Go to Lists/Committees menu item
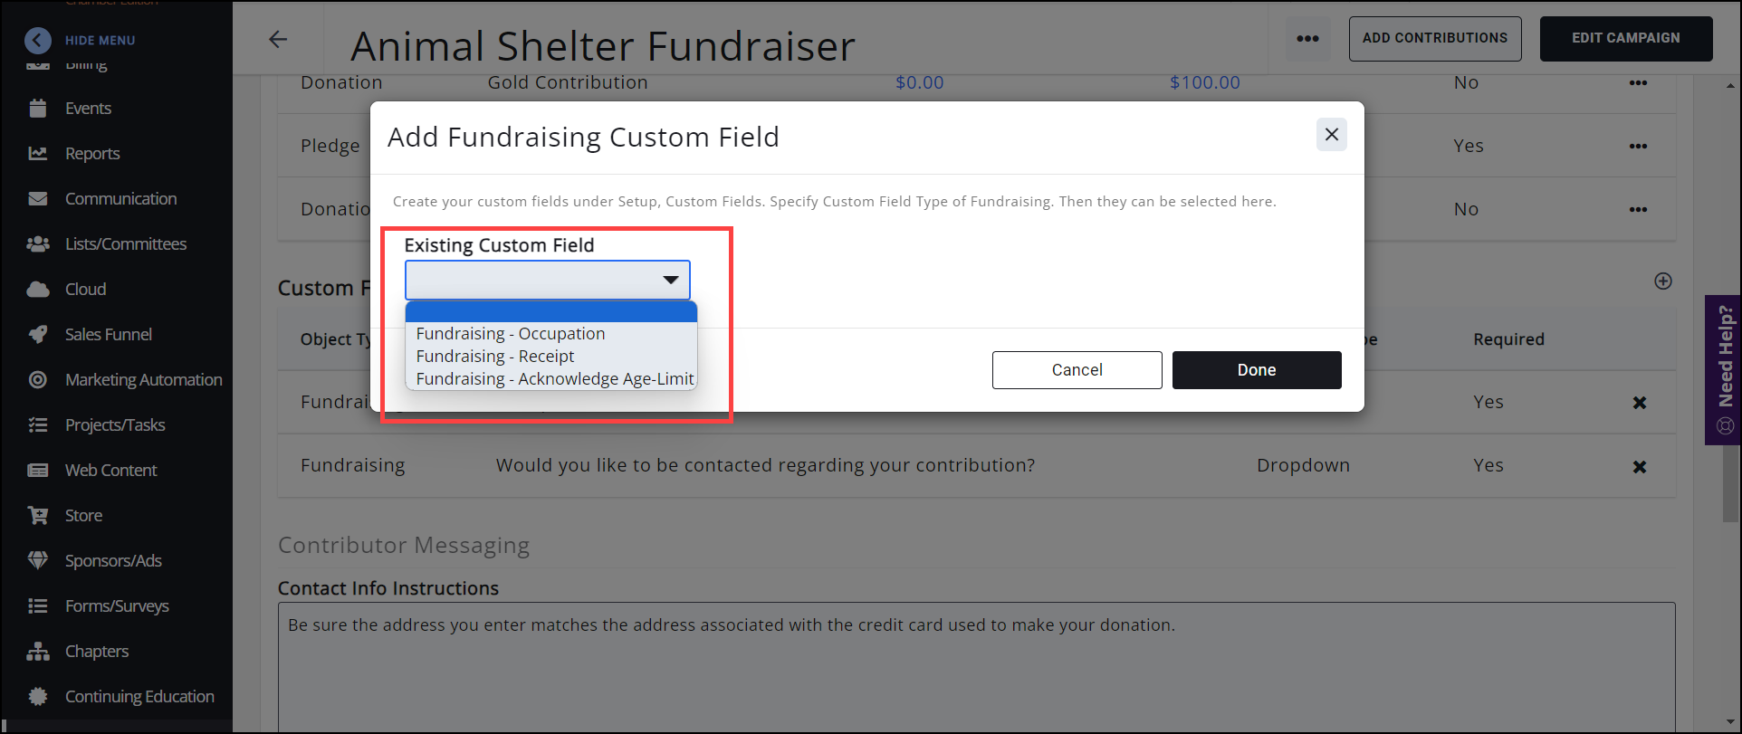The width and height of the screenshot is (1742, 734). [x=125, y=244]
